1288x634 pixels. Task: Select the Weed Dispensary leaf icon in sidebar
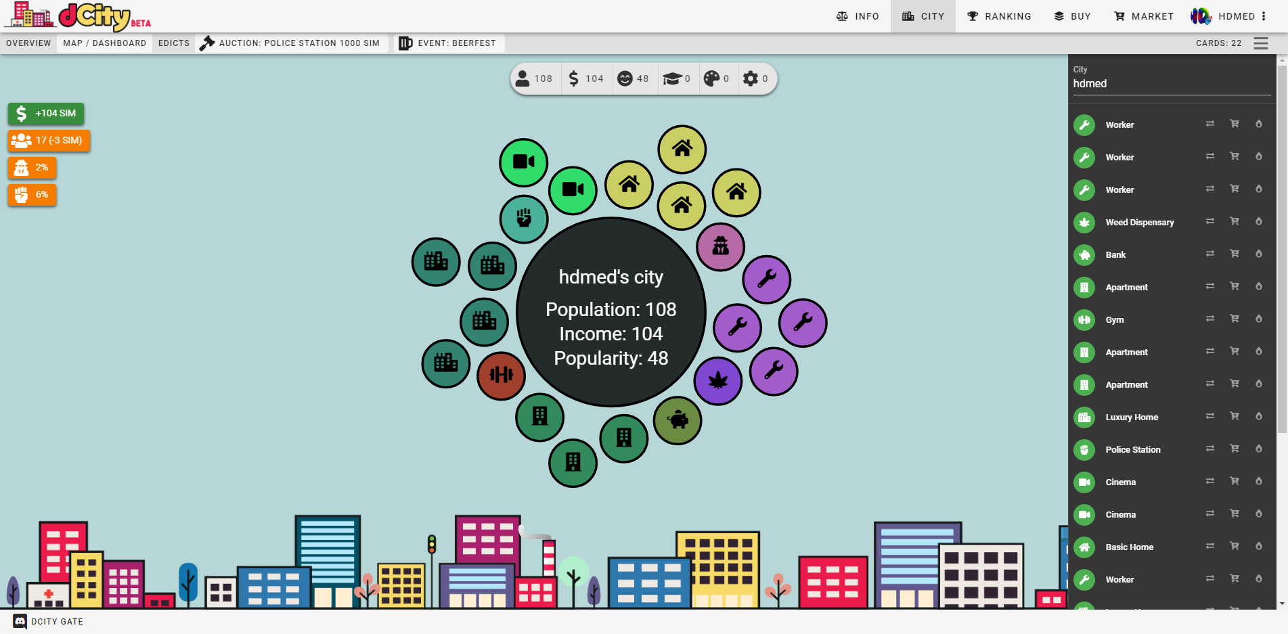pyautogui.click(x=1084, y=222)
